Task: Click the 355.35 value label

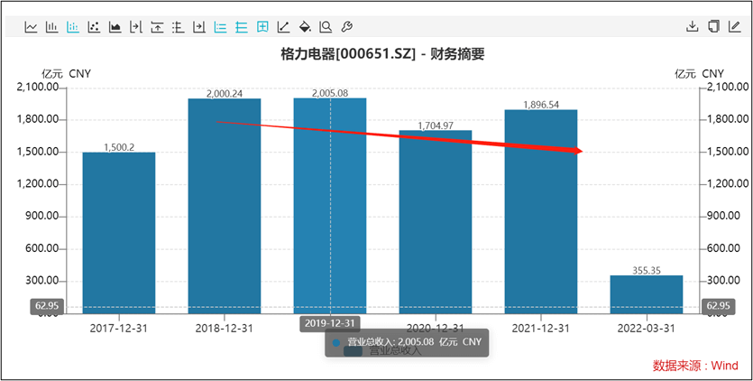Action: 647,270
